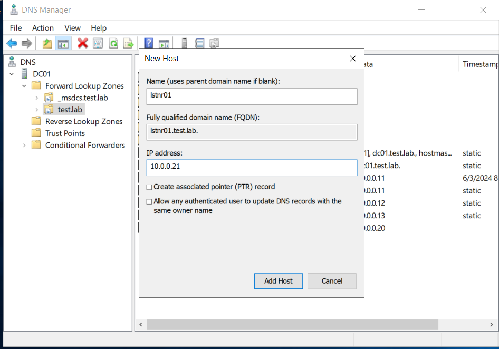
Task: Click the test.lab zone icon
Action: click(49, 110)
